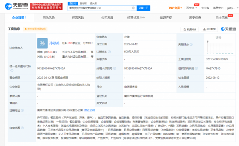
Task: Click the 成立日期 value 2022-08-12
Action: coord(131,44)
